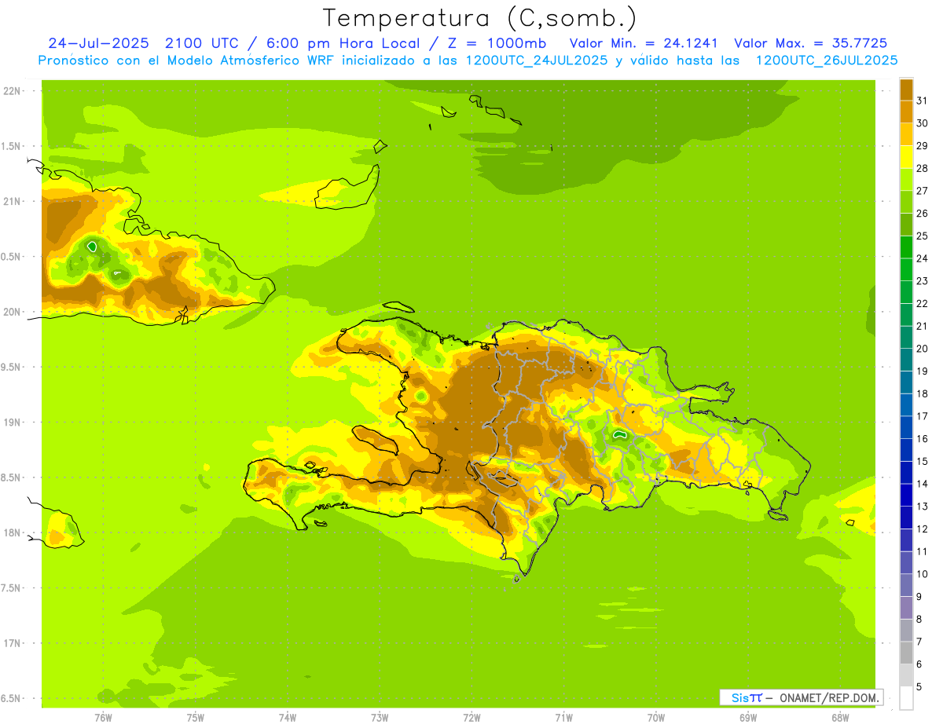Click the '8.5N' latitude label
Viewport: 943px width, 728px height.
coord(12,477)
